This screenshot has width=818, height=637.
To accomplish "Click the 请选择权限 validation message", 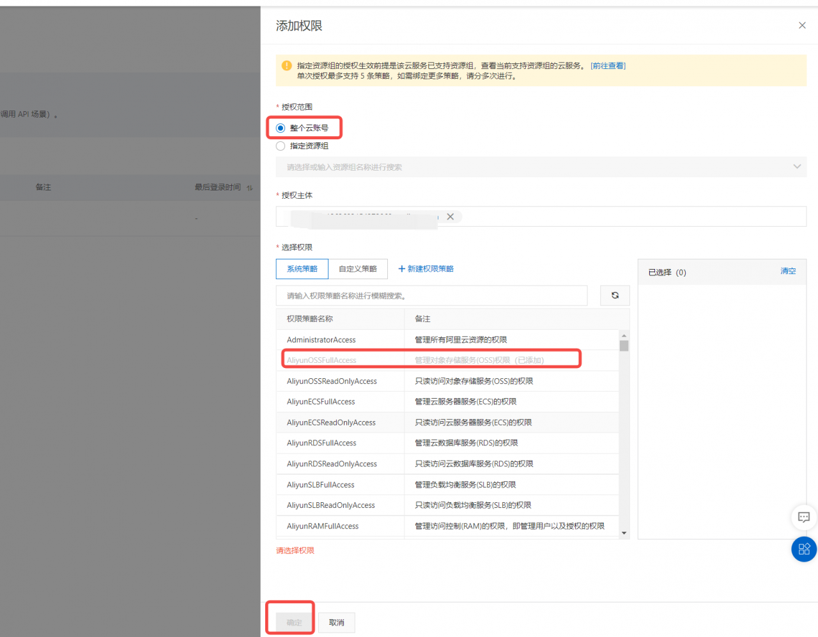I will [x=295, y=551].
